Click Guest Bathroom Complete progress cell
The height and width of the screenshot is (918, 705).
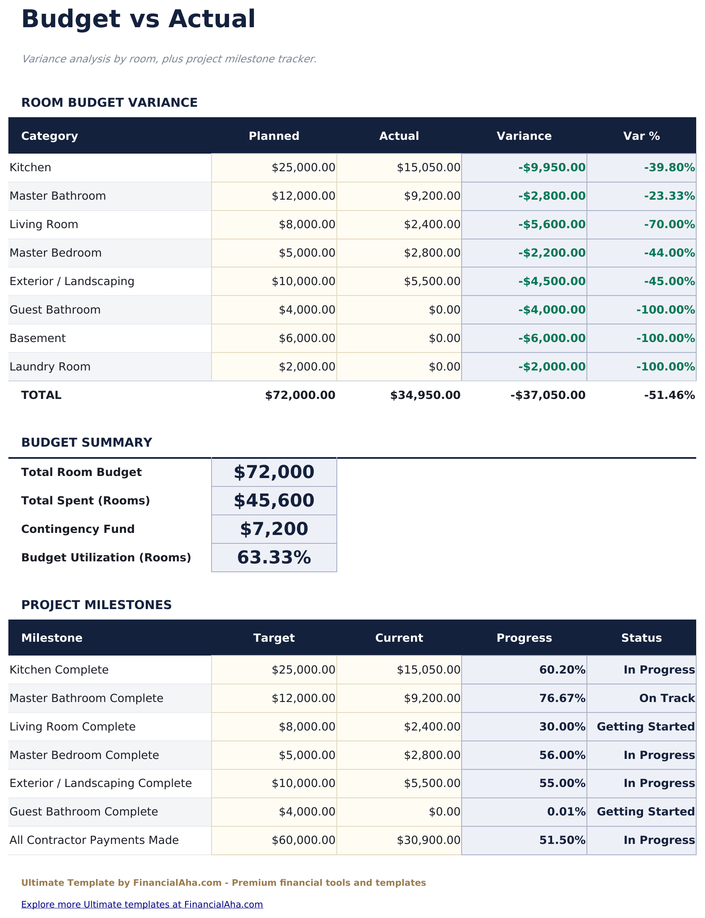click(x=524, y=812)
